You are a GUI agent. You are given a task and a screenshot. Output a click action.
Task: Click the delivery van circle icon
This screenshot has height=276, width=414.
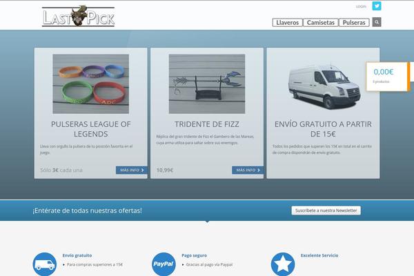click(45, 264)
